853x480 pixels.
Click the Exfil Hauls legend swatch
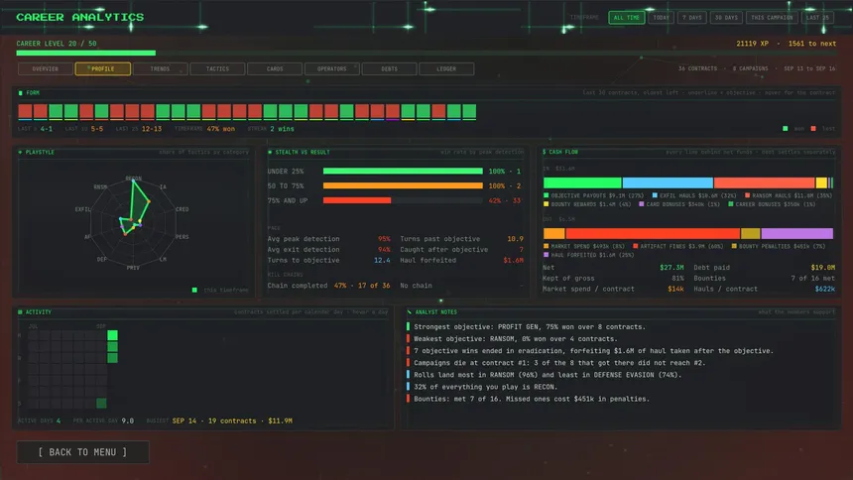pos(655,195)
